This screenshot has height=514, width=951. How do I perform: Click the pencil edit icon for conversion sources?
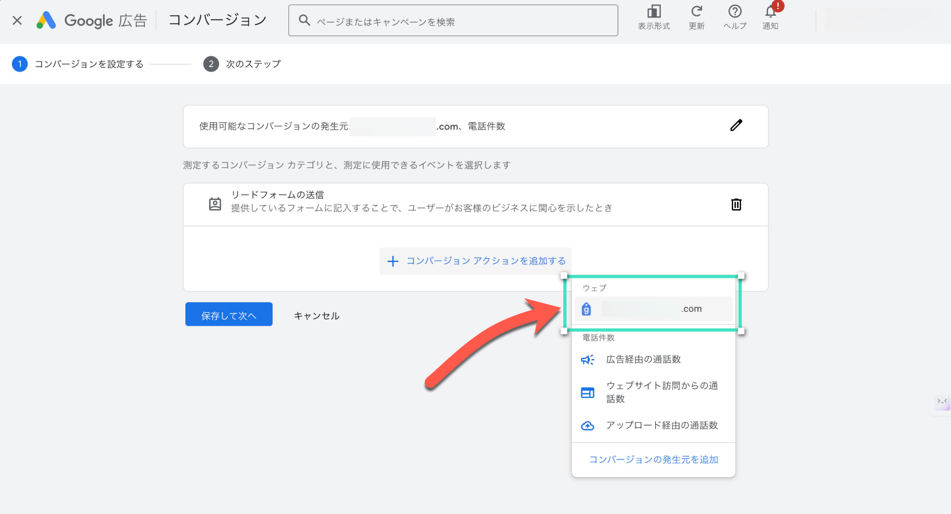pyautogui.click(x=736, y=126)
